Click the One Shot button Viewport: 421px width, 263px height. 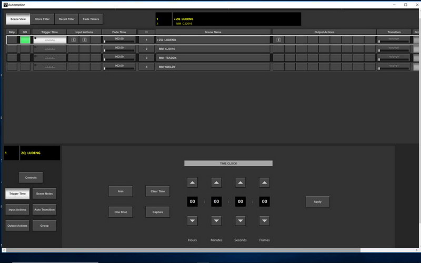[121, 212]
